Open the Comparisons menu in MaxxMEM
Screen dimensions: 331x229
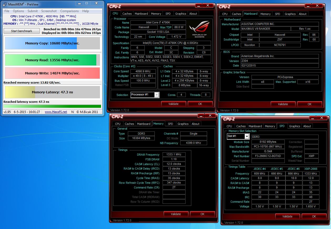pyautogui.click(x=69, y=11)
